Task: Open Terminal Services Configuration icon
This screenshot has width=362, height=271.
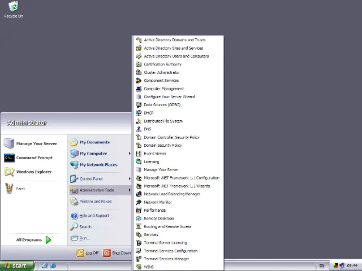Action: tap(139, 251)
